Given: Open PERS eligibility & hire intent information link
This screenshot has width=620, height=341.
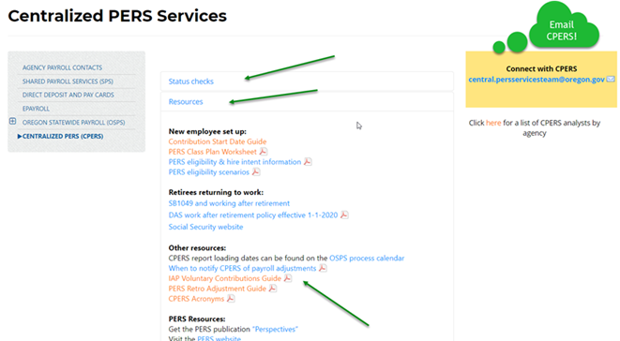Looking at the screenshot, I should (x=234, y=162).
